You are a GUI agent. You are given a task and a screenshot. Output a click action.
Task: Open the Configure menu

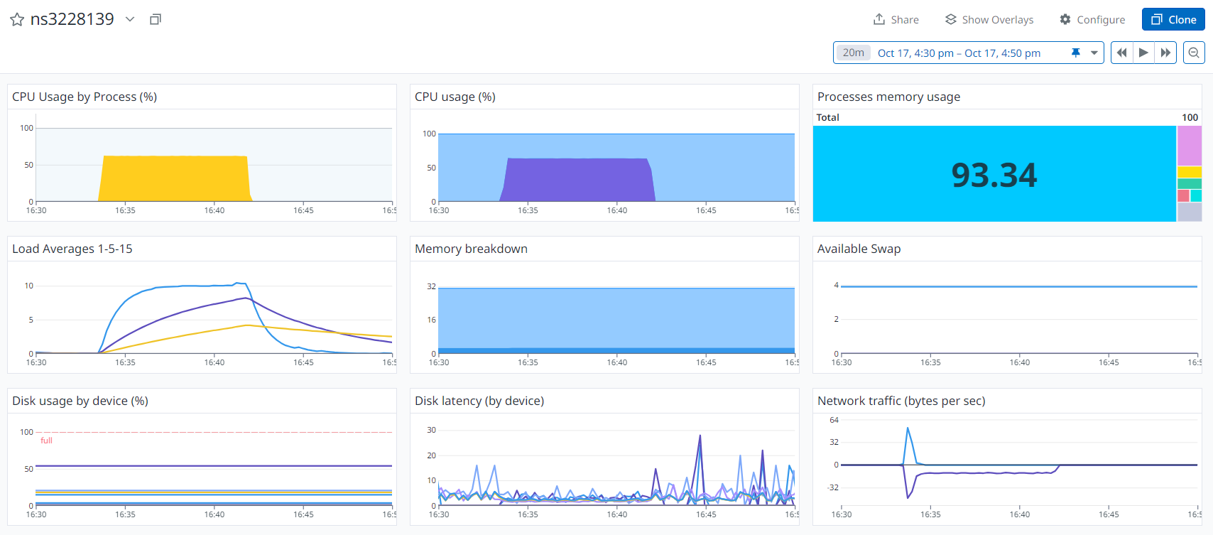(1092, 19)
